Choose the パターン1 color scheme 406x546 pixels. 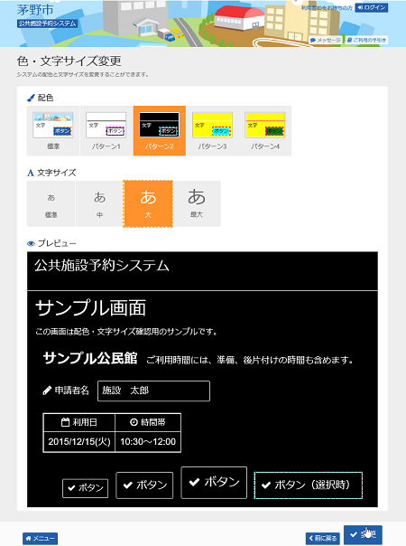[106, 130]
